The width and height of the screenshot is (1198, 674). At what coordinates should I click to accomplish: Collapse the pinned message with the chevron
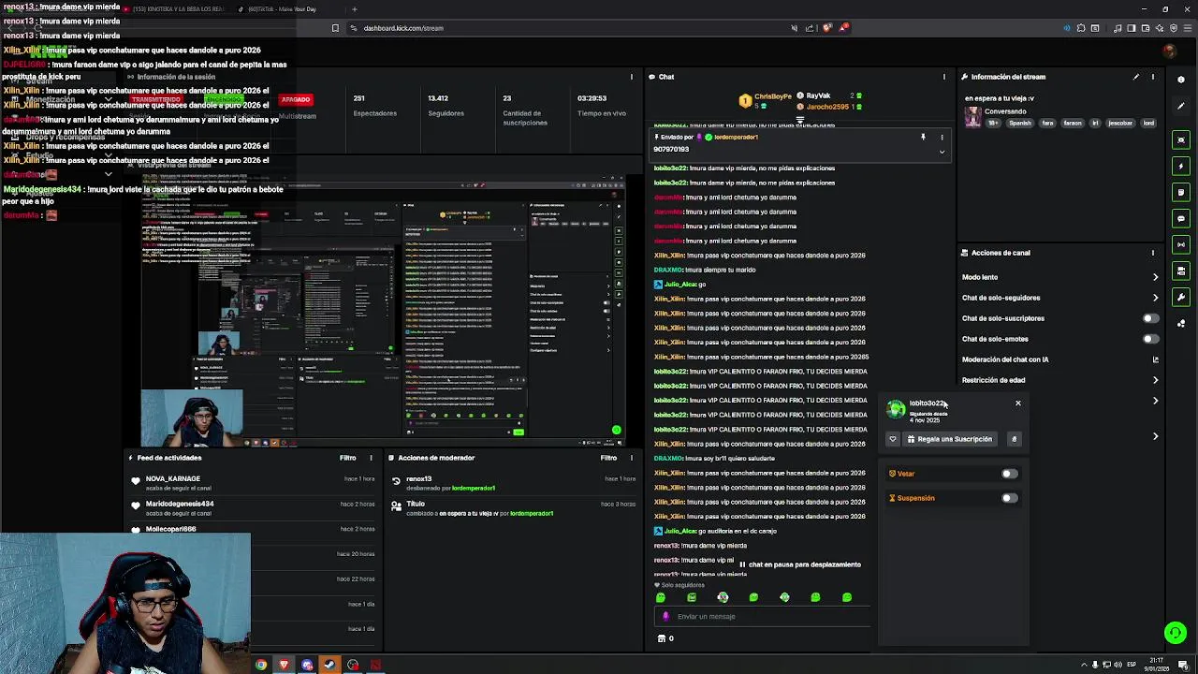pos(942,152)
